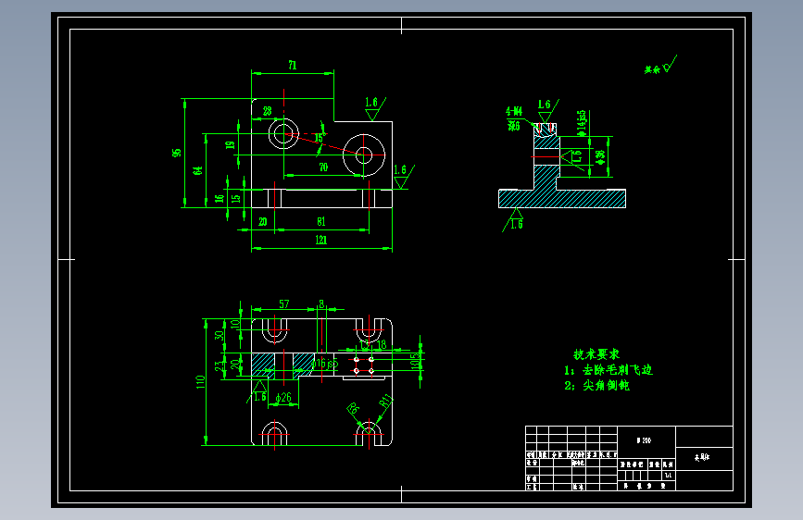
Task: Select the φ26 diameter dimension
Action: click(283, 397)
